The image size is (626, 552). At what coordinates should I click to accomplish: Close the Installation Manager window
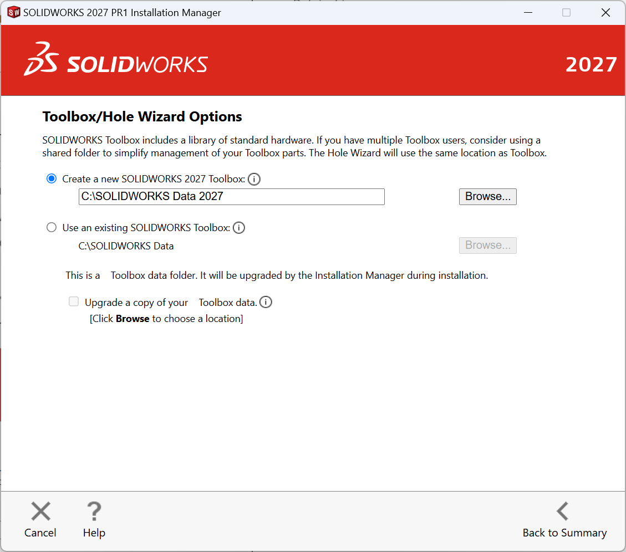coord(605,12)
